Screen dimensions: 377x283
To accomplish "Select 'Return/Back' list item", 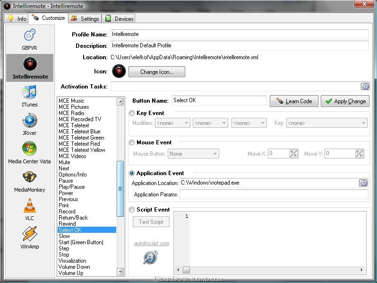I will (x=73, y=218).
